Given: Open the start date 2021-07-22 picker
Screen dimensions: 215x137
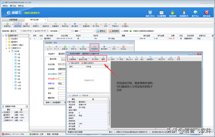Looking at the screenshot, I should tap(33, 31).
